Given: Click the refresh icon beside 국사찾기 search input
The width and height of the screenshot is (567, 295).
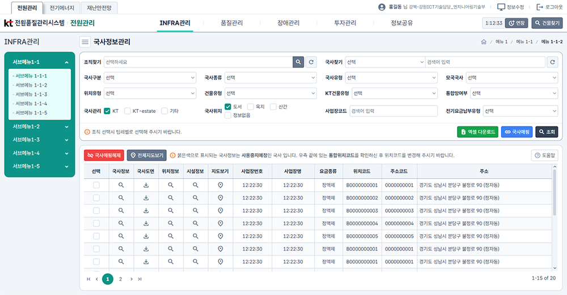Looking at the screenshot, I should (x=553, y=62).
